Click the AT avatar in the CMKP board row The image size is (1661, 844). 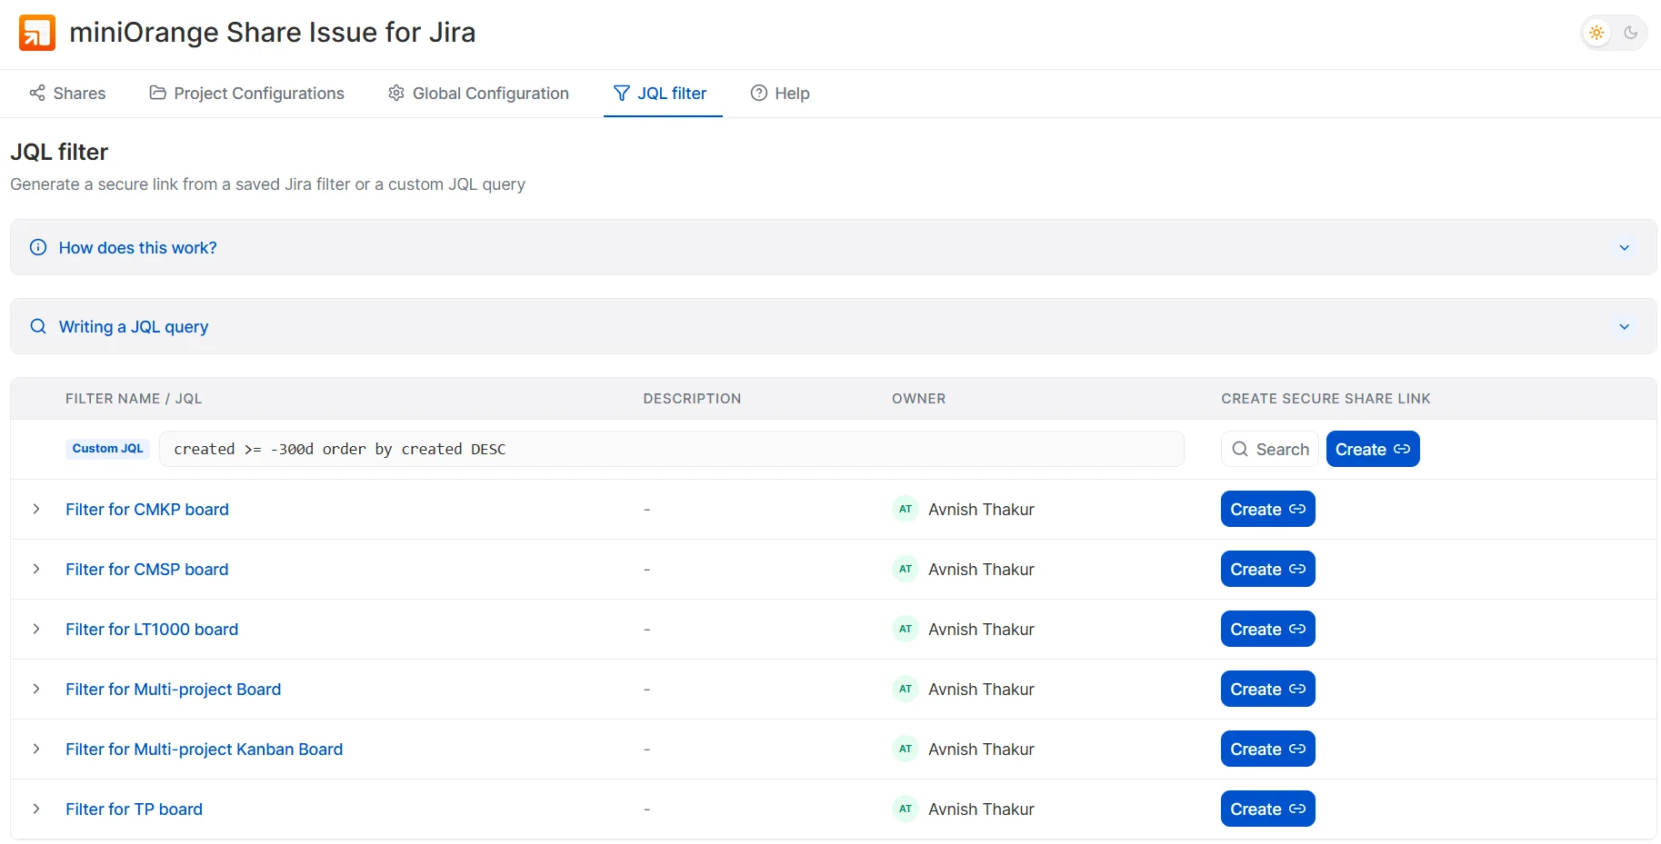tap(906, 510)
